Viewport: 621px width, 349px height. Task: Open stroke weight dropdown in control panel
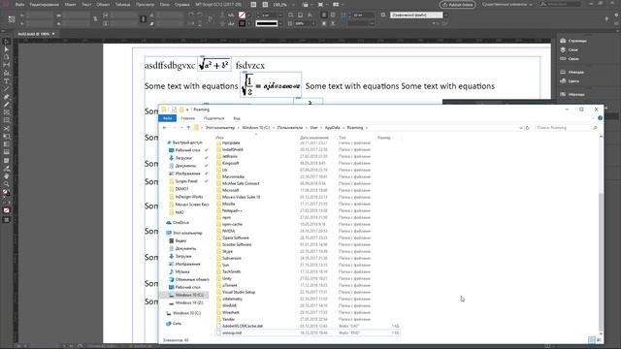pyautogui.click(x=280, y=16)
